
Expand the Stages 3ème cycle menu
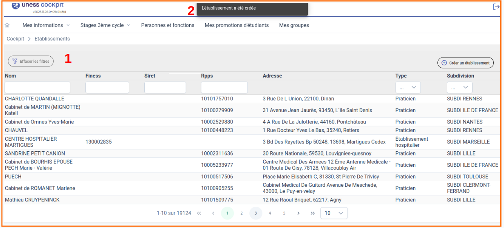(105, 25)
